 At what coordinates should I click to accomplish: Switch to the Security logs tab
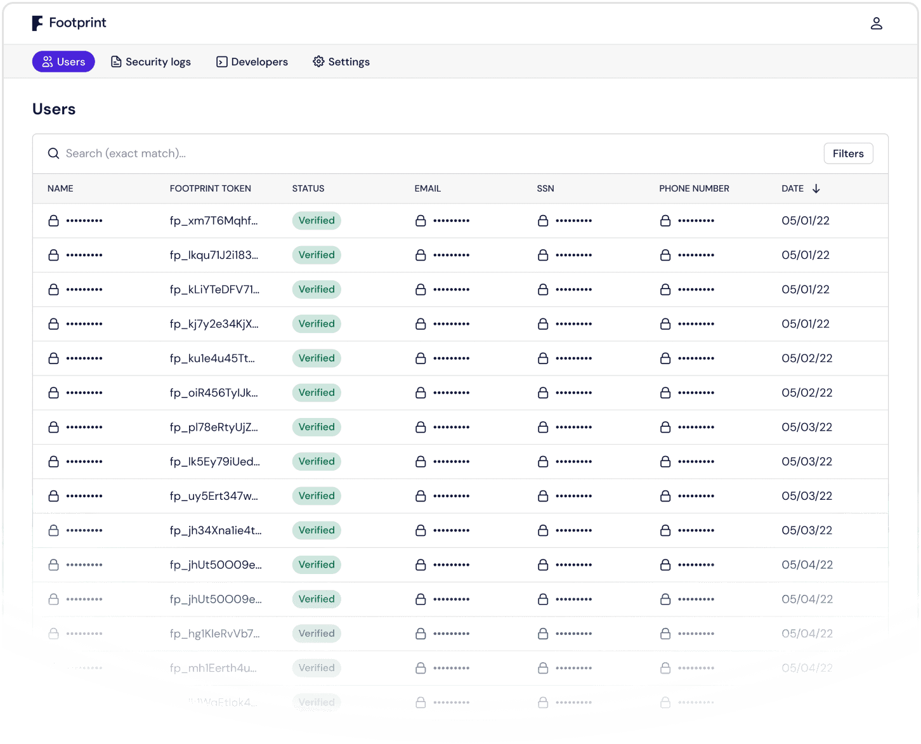[151, 62]
